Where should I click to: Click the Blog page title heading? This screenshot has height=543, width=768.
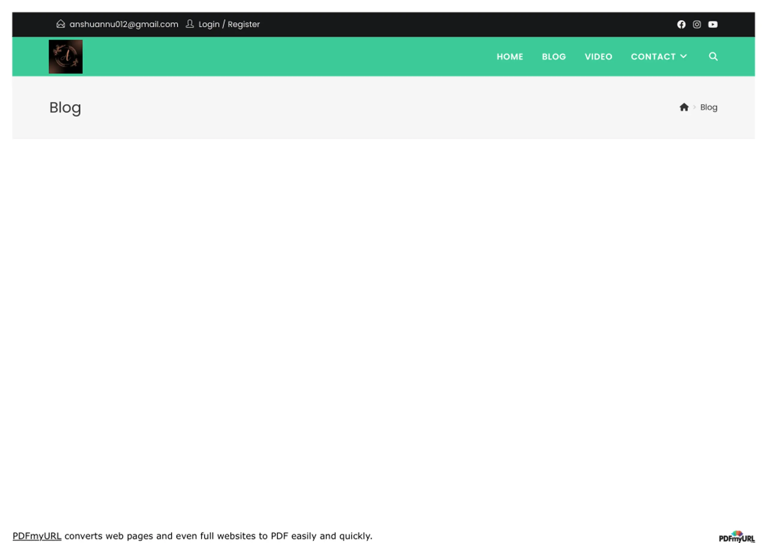point(65,108)
